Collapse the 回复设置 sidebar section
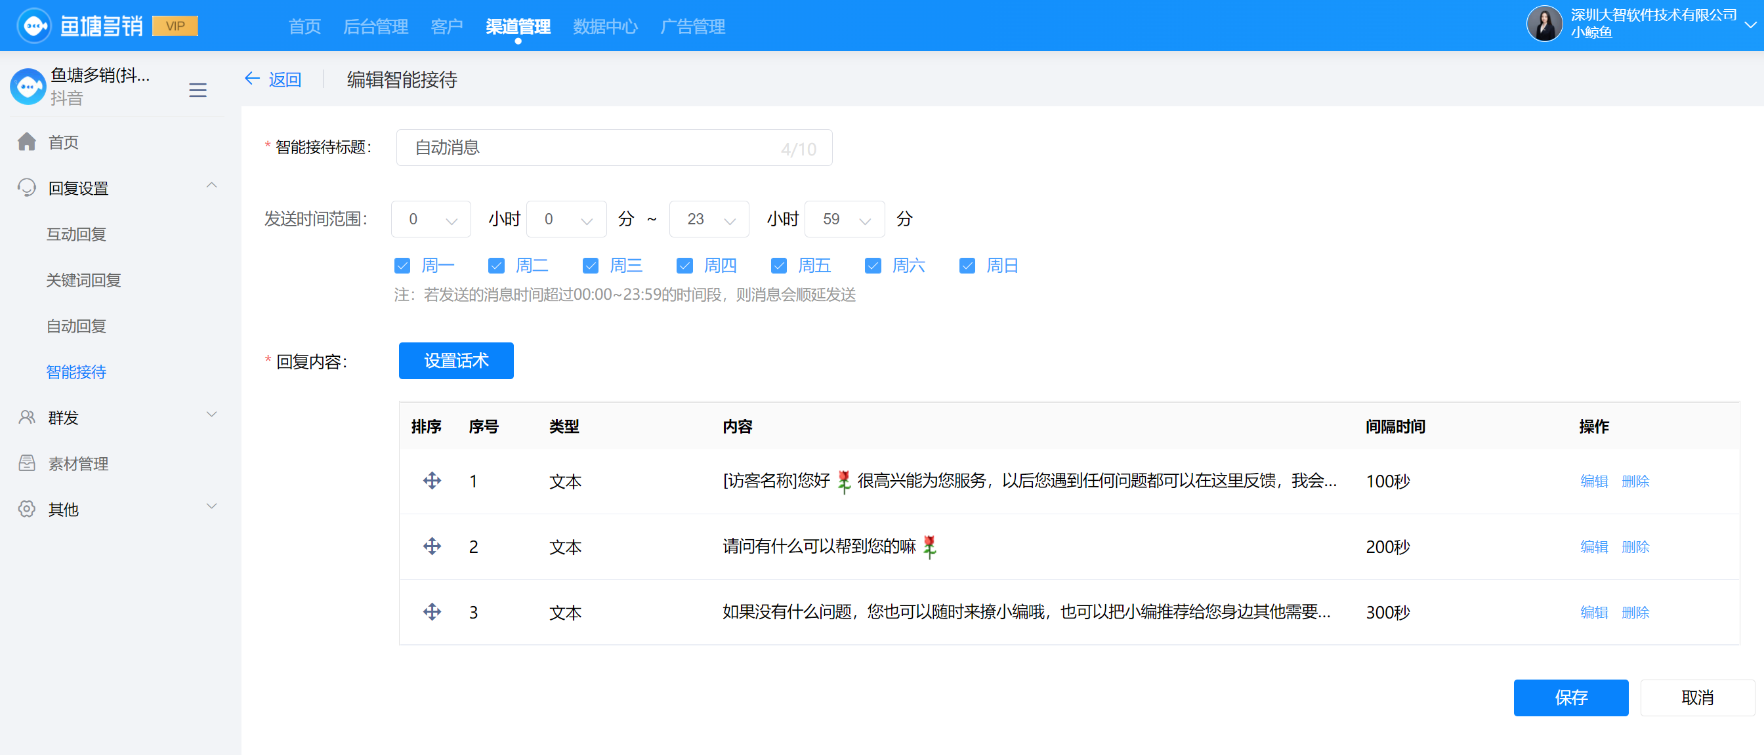 tap(211, 186)
